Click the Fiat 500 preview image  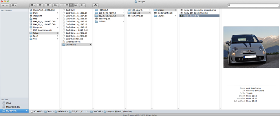click(251, 47)
